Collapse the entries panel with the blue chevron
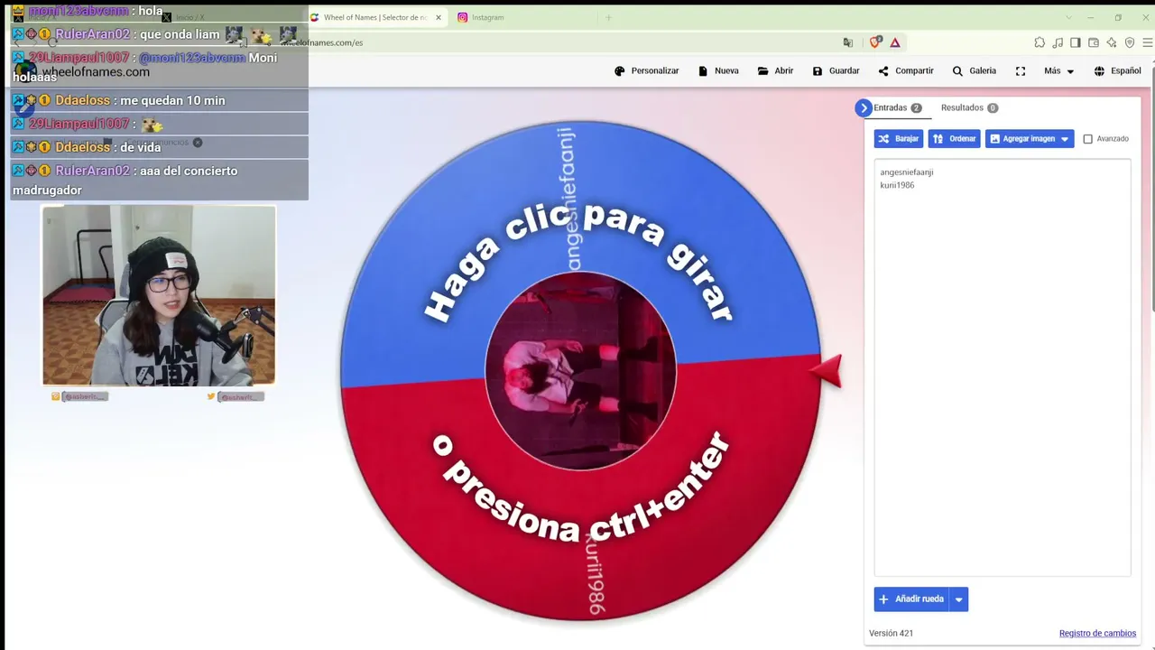Screen dimensions: 1155x650 (x=864, y=108)
